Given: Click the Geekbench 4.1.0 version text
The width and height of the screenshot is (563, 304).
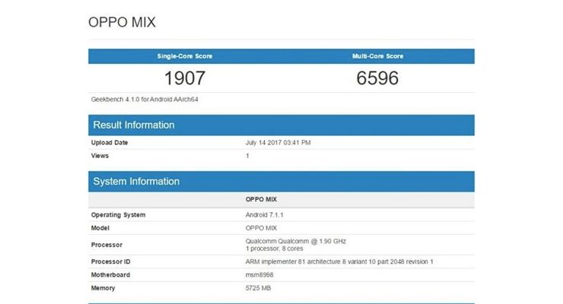Looking at the screenshot, I should click(x=145, y=99).
